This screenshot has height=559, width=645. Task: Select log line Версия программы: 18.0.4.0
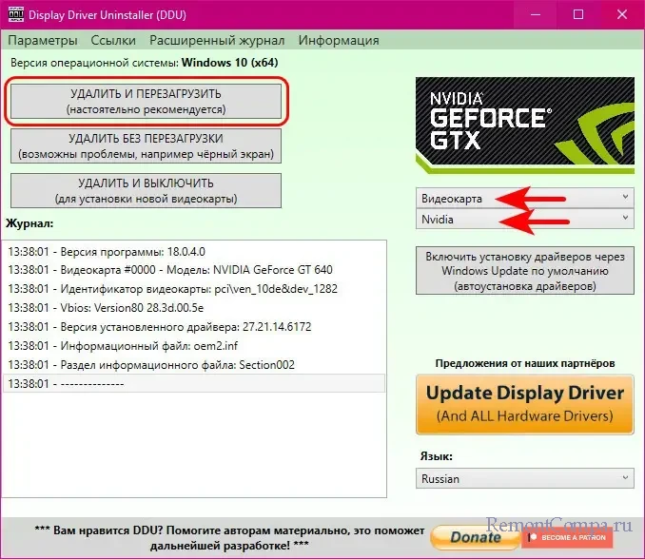pos(194,252)
